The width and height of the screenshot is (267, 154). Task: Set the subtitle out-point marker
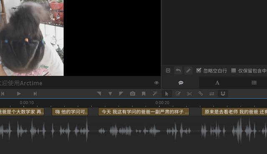121,93
